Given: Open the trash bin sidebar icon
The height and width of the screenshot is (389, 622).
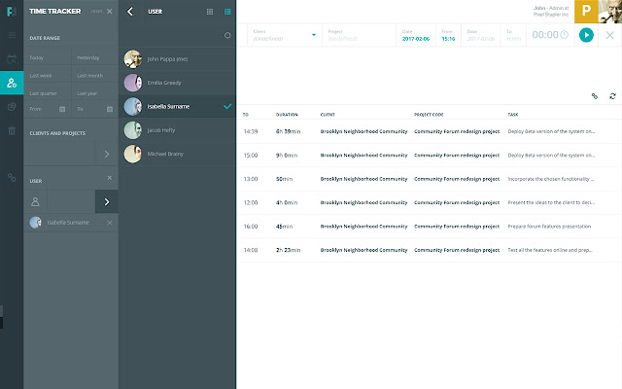Looking at the screenshot, I should pos(12,130).
